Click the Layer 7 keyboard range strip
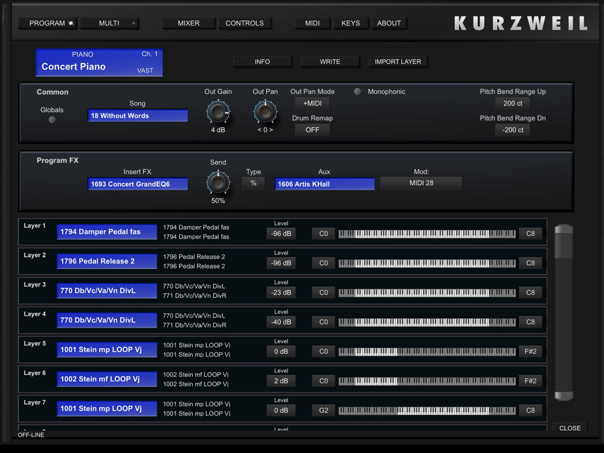The image size is (604, 453). coord(427,411)
